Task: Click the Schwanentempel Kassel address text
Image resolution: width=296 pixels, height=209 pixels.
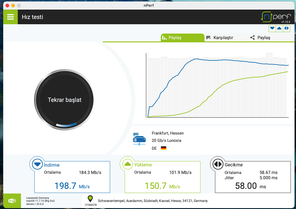Action: pyautogui.click(x=153, y=201)
